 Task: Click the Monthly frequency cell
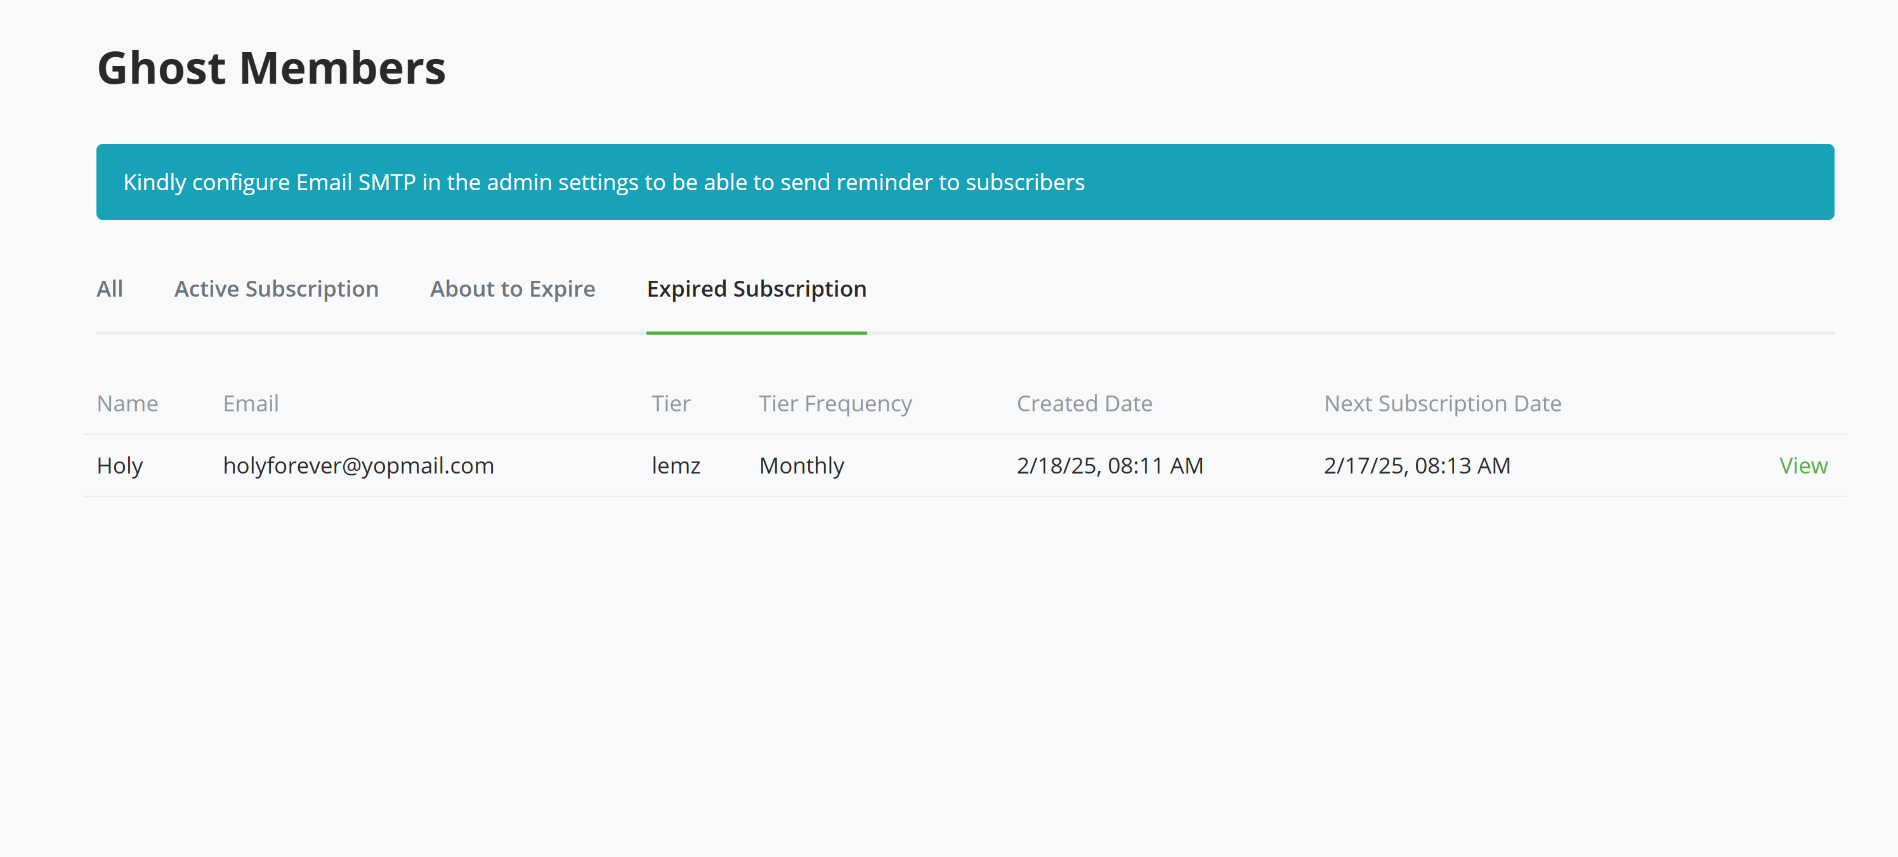801,465
